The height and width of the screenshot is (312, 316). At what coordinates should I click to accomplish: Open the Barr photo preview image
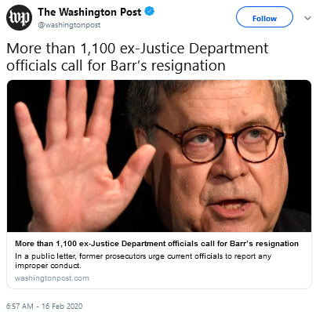[159, 156]
